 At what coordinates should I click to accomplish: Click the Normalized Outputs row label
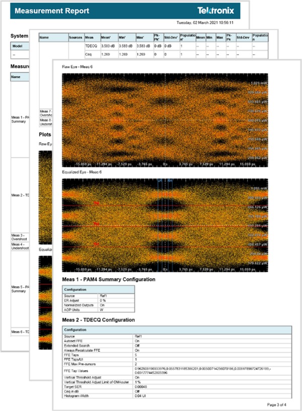(79, 305)
